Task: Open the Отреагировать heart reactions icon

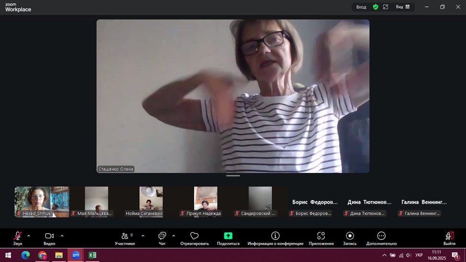Action: coord(194,236)
